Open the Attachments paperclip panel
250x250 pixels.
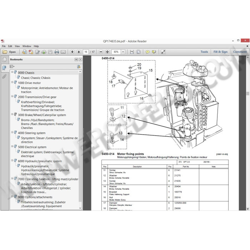coord(4,76)
